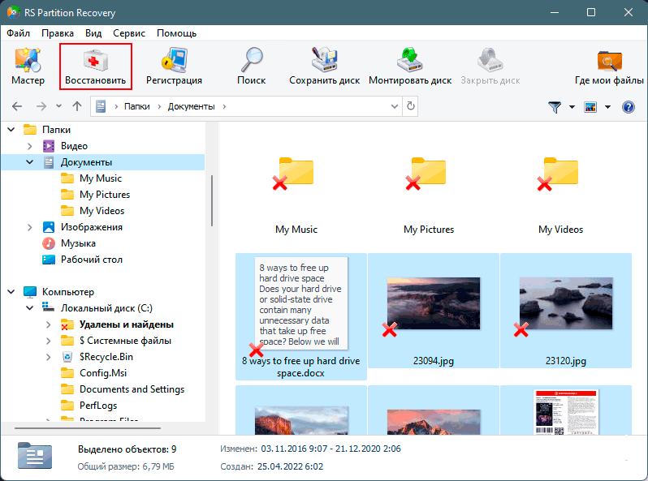Image resolution: width=648 pixels, height=481 pixels.
Task: Select the Документы tree row
Action: click(x=103, y=162)
